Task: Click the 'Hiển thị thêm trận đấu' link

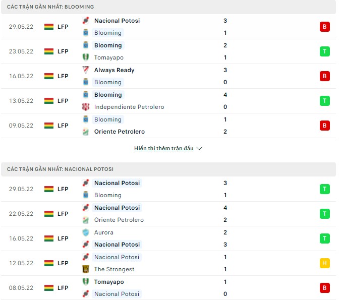Action: (163, 149)
